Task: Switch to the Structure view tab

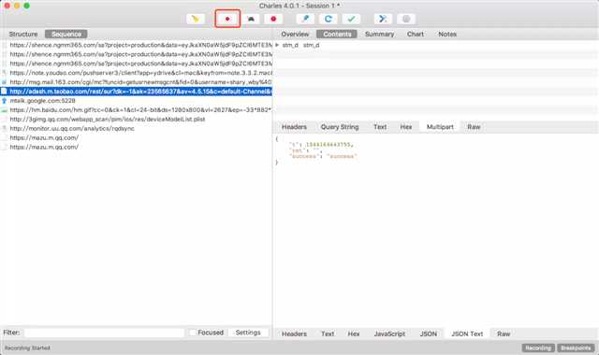Action: [23, 34]
